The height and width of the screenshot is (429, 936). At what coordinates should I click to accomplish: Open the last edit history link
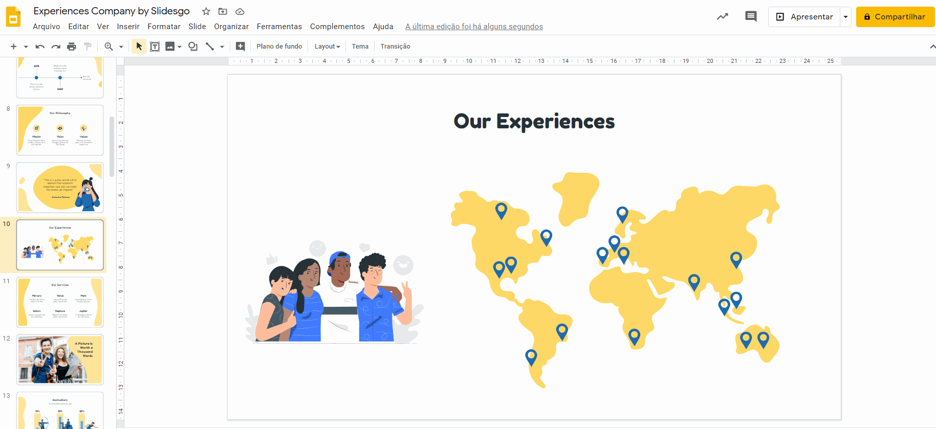coord(474,27)
